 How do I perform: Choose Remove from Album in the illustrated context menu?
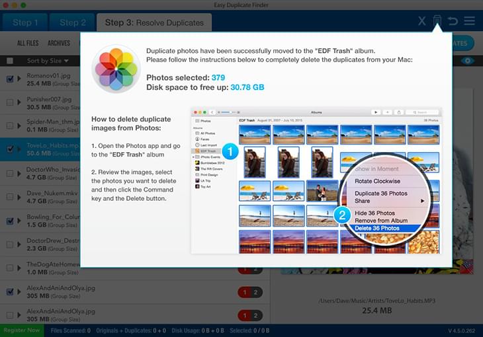coord(381,220)
